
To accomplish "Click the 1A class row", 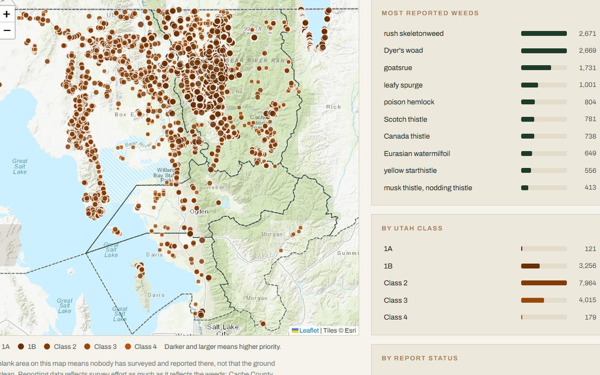I will [489, 248].
